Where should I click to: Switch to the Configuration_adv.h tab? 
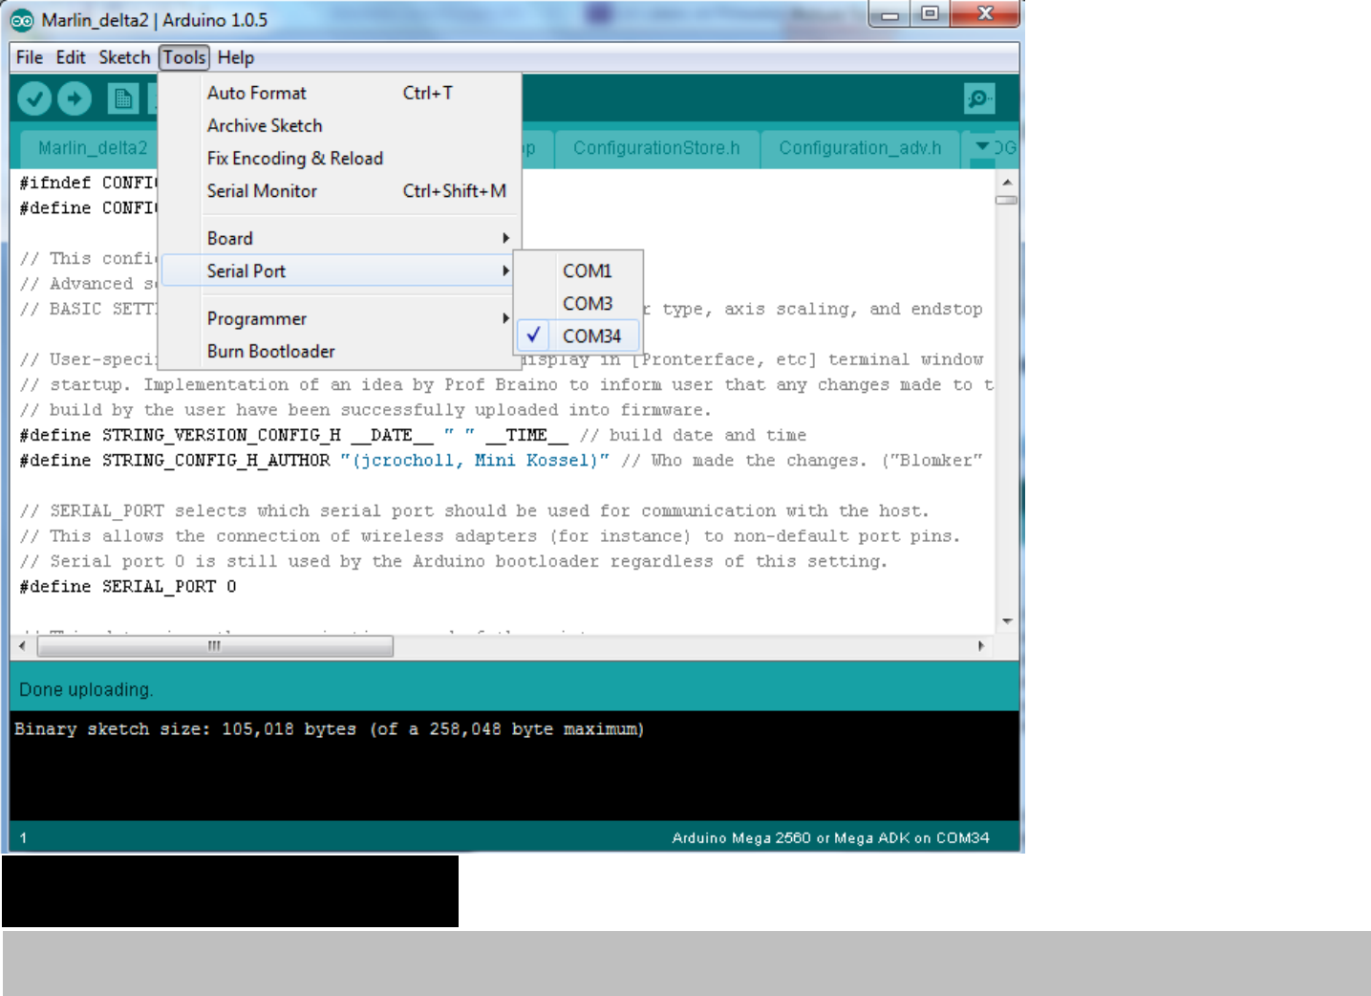tap(860, 148)
